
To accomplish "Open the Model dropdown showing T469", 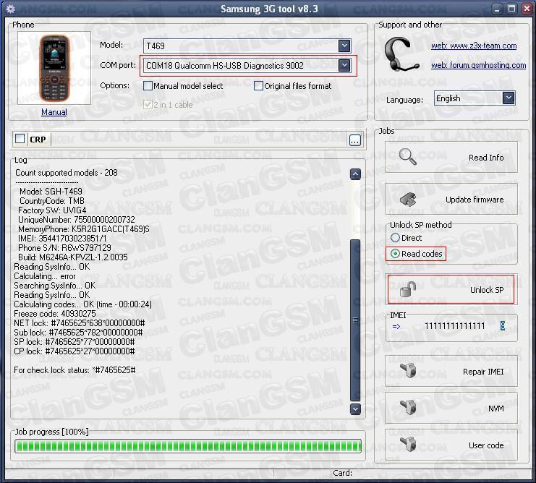I will (247, 46).
